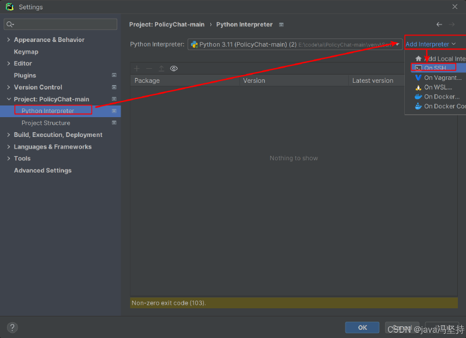Click the upgrade package arrow icon
This screenshot has height=338, width=466.
tap(161, 69)
